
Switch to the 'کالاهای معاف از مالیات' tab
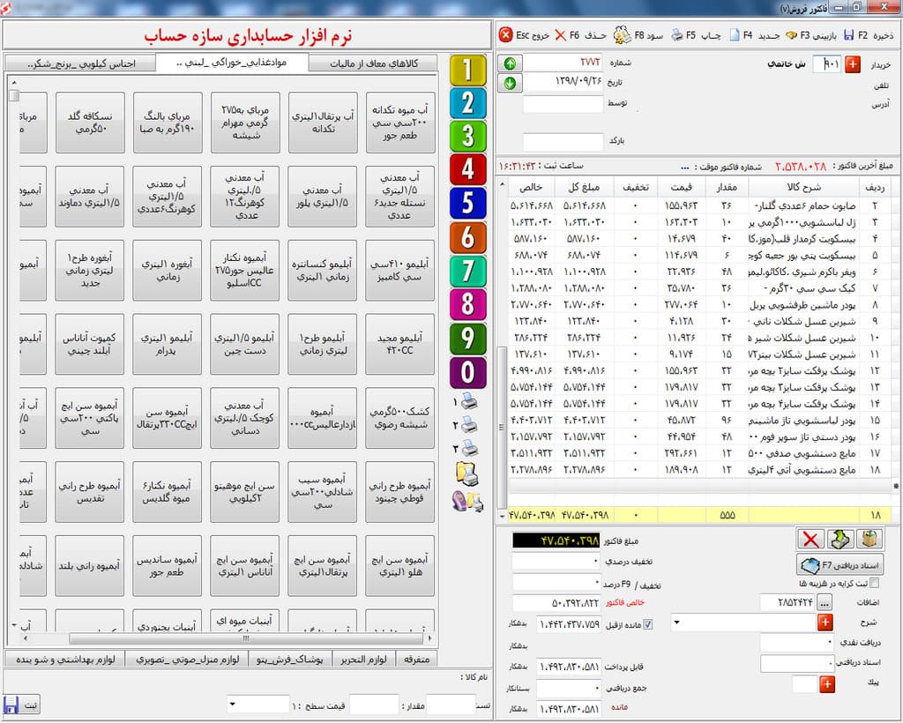point(375,63)
